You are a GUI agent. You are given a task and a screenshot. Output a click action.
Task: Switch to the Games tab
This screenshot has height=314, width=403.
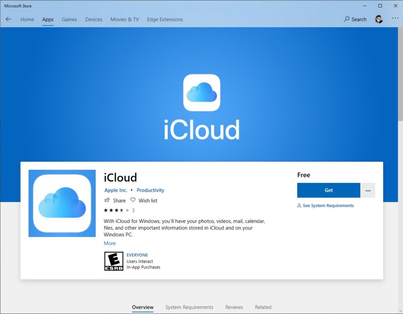(x=69, y=19)
